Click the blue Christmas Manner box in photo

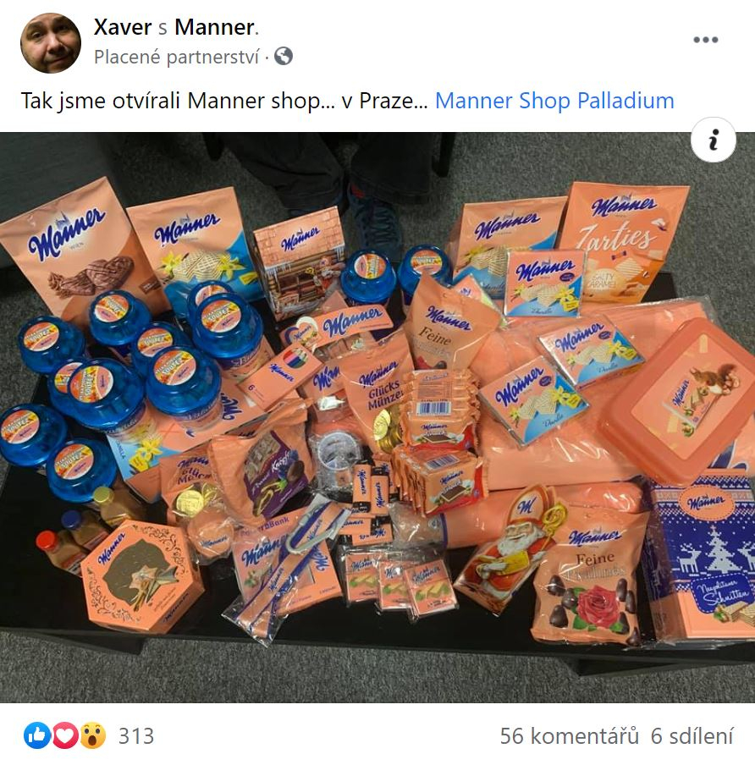click(x=702, y=556)
